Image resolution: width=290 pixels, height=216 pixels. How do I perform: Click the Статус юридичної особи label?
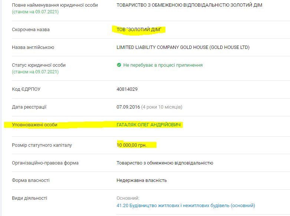click(x=39, y=65)
